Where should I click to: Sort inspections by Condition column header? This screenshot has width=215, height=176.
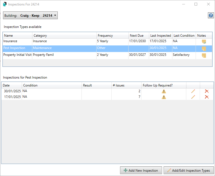52,85
